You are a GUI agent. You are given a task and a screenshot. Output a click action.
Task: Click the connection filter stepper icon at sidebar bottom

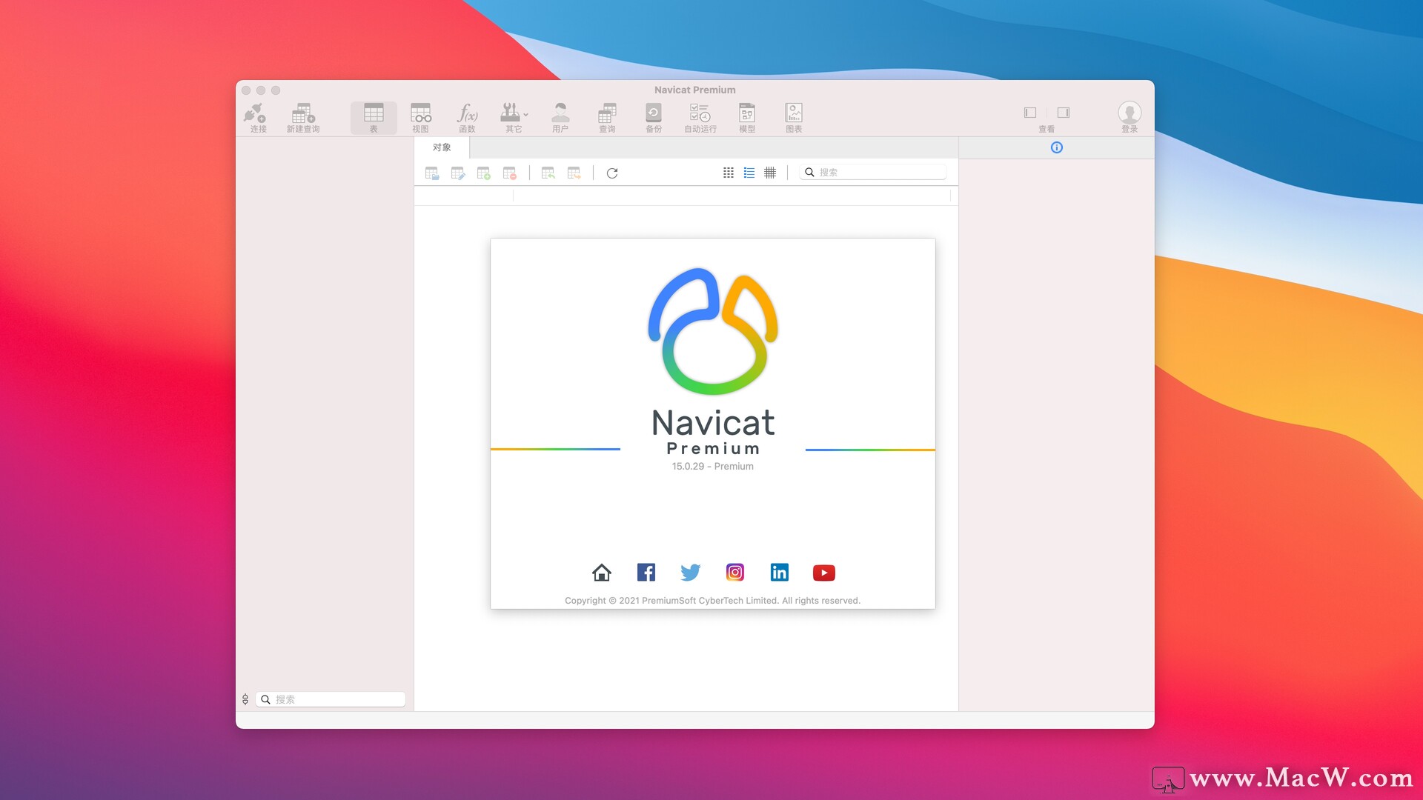(x=245, y=699)
